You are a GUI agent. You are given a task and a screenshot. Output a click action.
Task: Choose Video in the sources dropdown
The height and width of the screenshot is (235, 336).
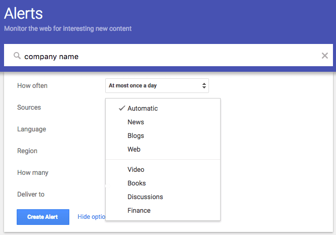tap(136, 169)
